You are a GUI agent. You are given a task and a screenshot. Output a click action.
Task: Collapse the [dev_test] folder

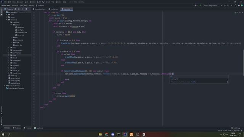[9, 22]
